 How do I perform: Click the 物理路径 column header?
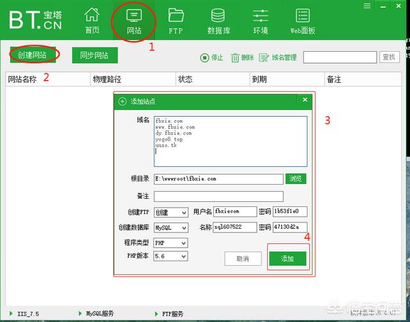click(133, 79)
